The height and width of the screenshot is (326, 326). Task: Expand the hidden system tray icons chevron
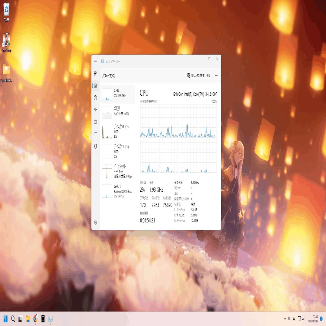coord(285,319)
